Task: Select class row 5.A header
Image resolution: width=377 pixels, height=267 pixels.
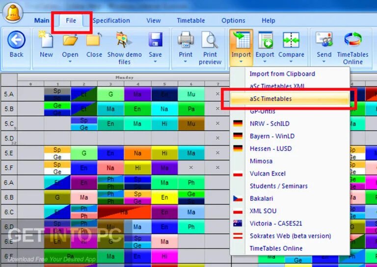Action: 9,94
